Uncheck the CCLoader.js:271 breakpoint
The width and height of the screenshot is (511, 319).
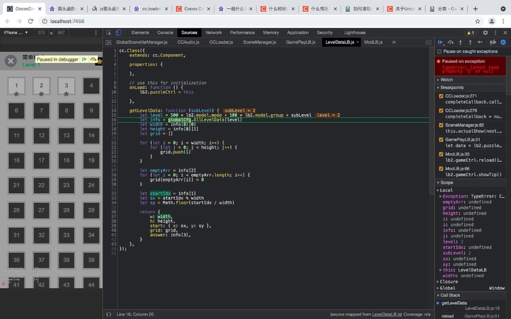coord(441,95)
